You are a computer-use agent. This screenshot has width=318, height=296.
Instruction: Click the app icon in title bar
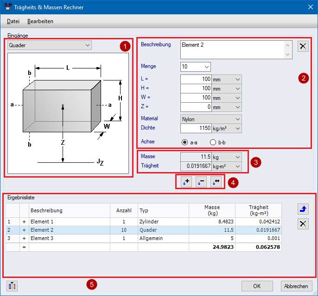(x=7, y=7)
